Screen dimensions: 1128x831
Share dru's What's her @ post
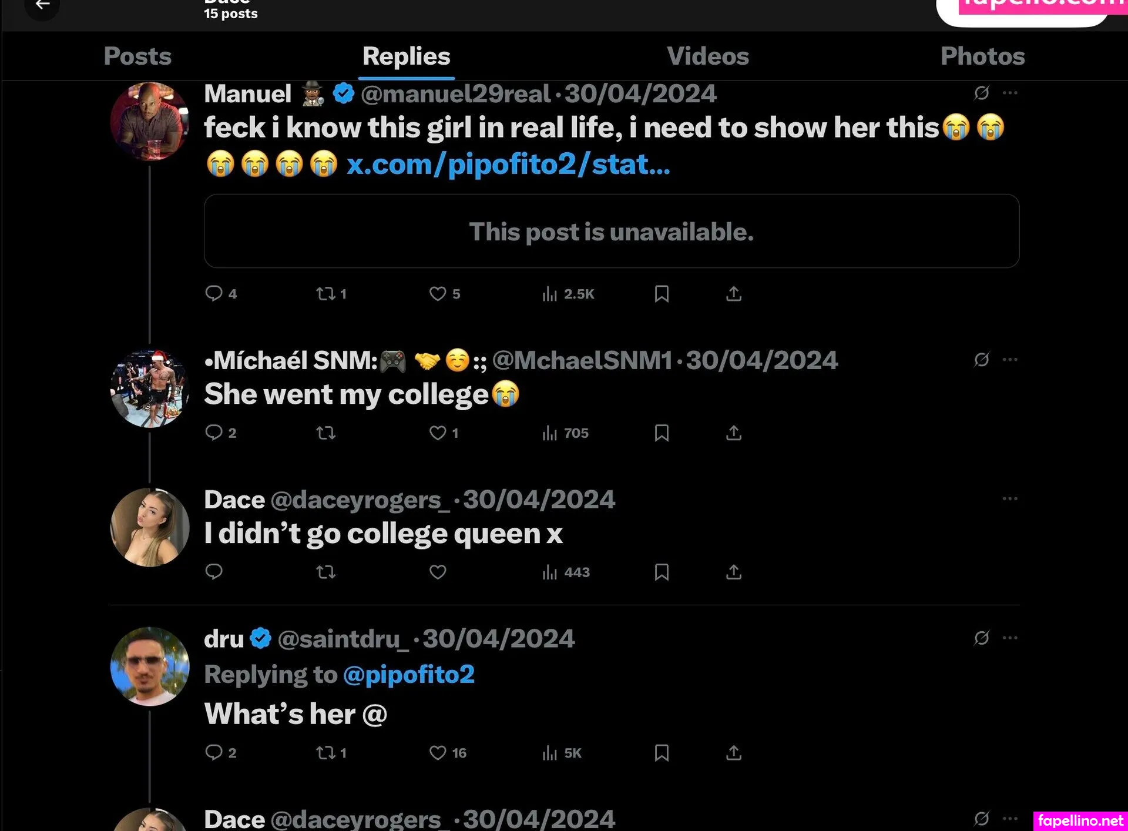coord(734,753)
